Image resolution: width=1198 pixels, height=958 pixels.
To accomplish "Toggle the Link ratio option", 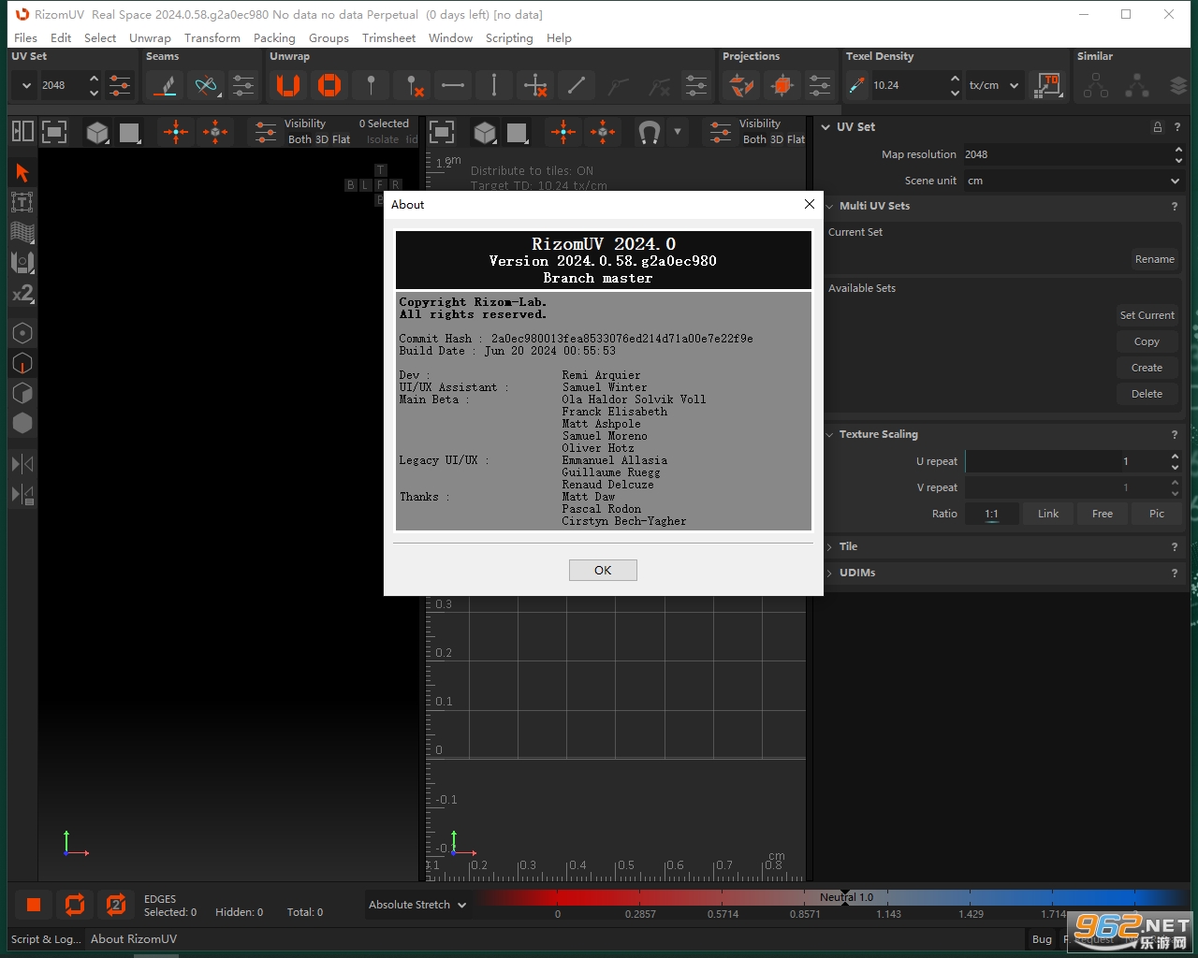I will 1048,514.
